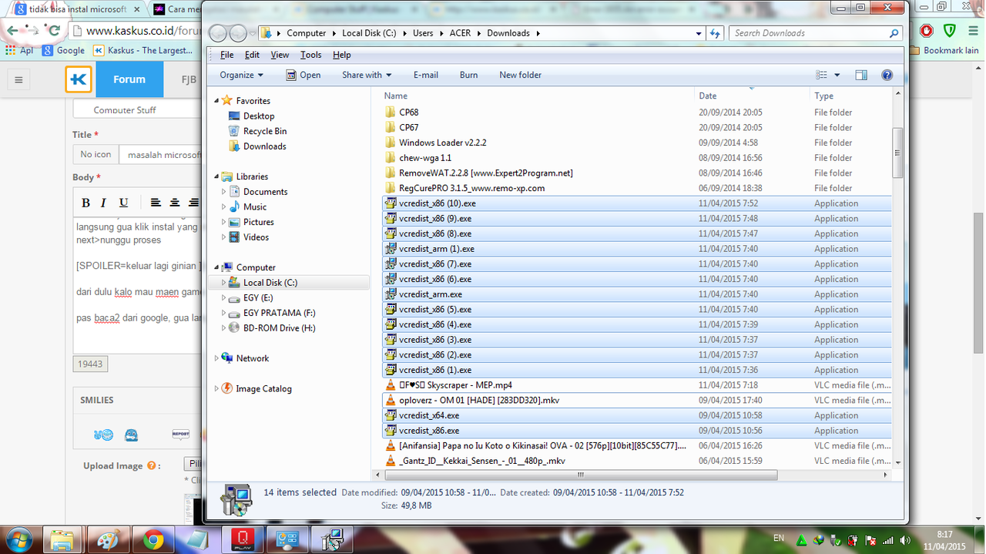This screenshot has height=554, width=986.
Task: Click VLC cone icon of Skyscraper - MEP.mp4
Action: 391,385
